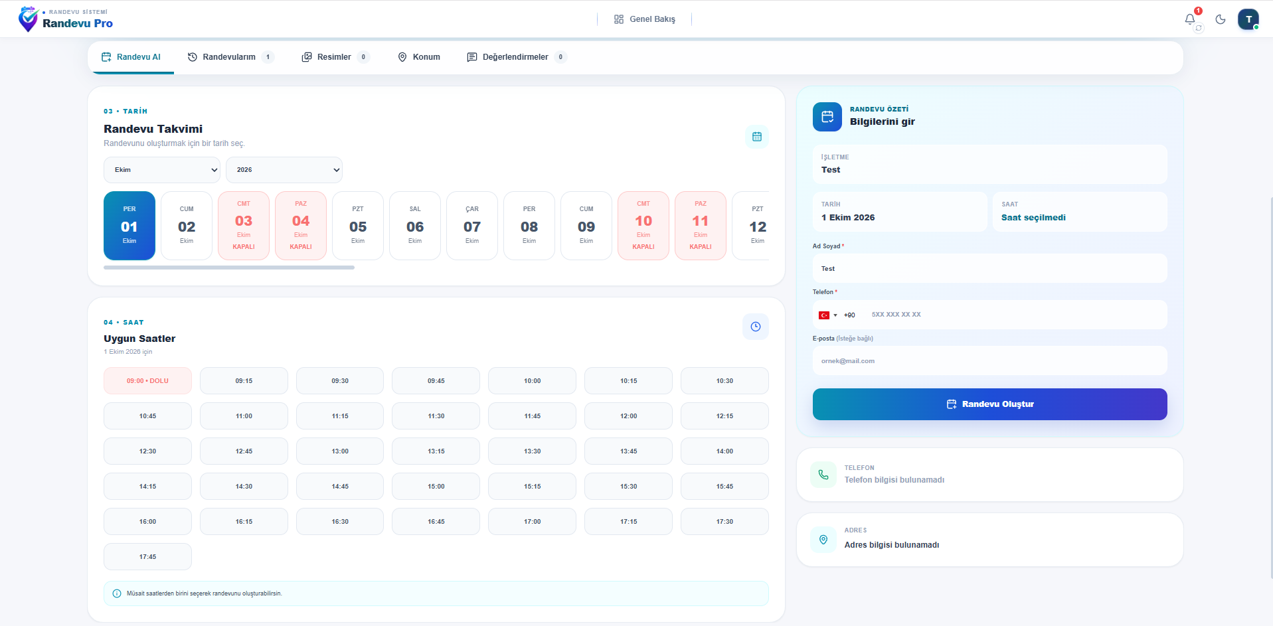Click the address location pin icon
The height and width of the screenshot is (626, 1273).
tap(823, 540)
